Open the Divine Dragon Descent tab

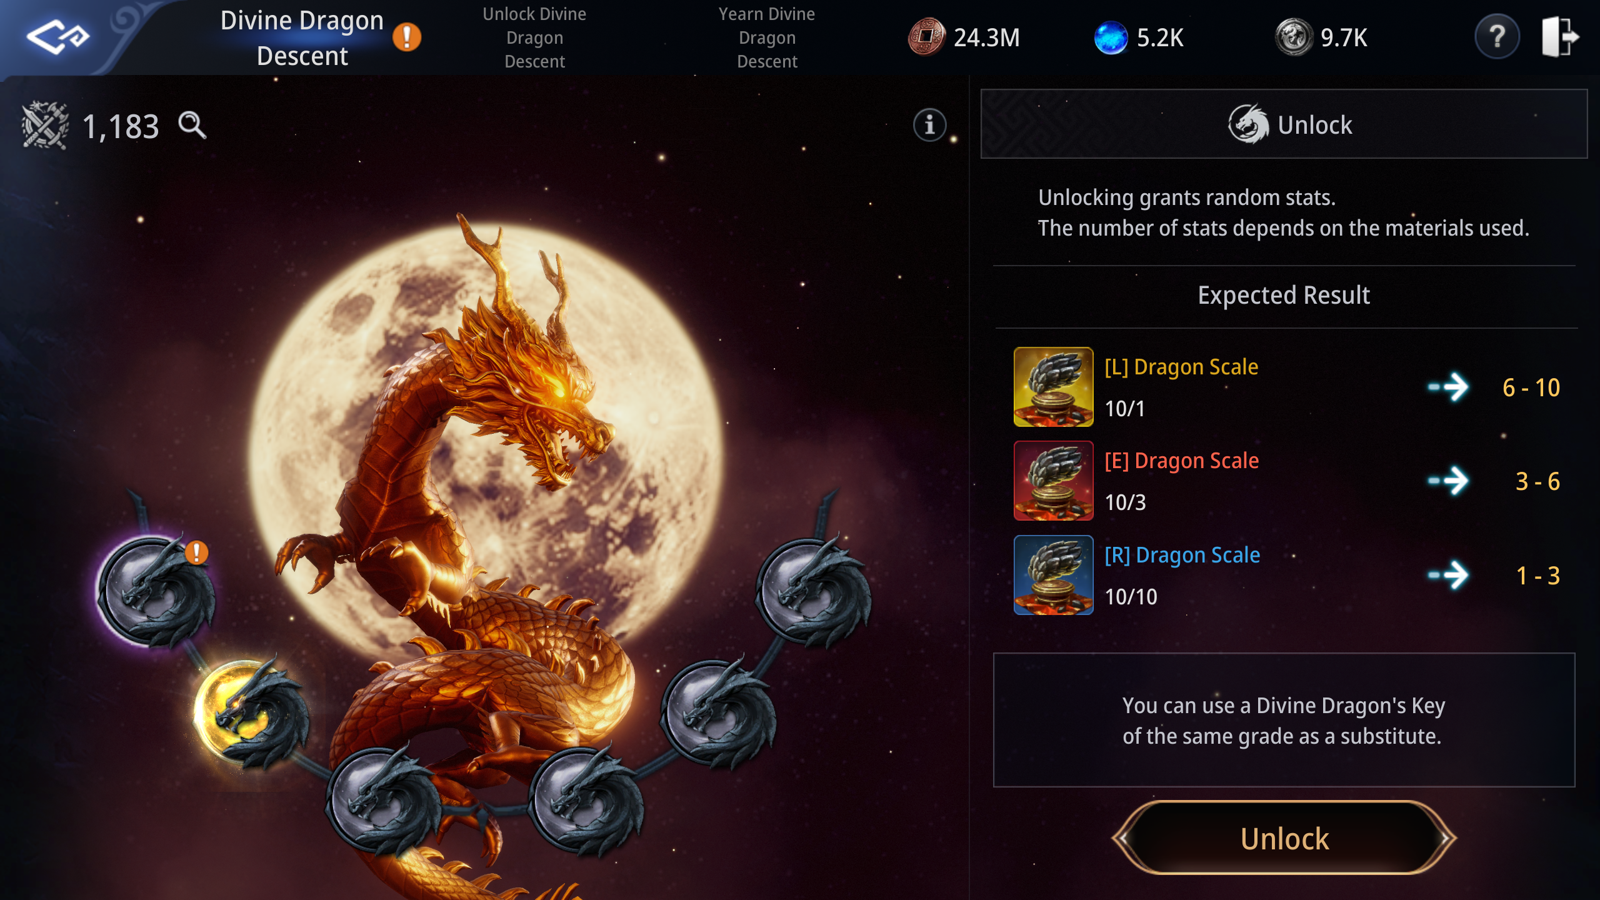click(302, 37)
